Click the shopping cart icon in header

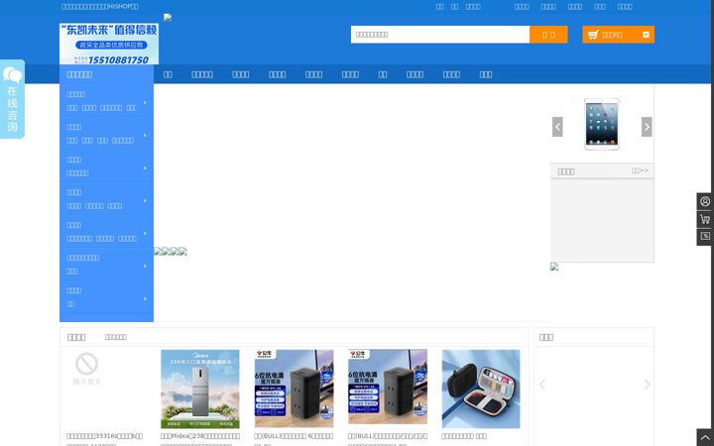593,35
